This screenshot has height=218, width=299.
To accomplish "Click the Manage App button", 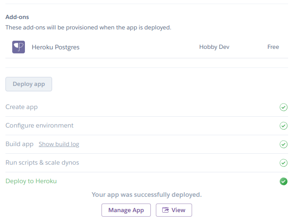I will pos(126,210).
